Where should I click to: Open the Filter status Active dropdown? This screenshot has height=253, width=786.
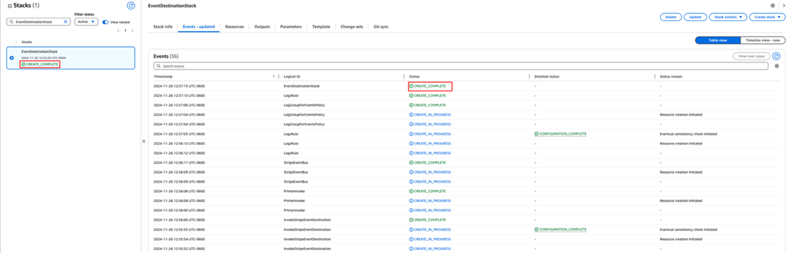(x=86, y=22)
